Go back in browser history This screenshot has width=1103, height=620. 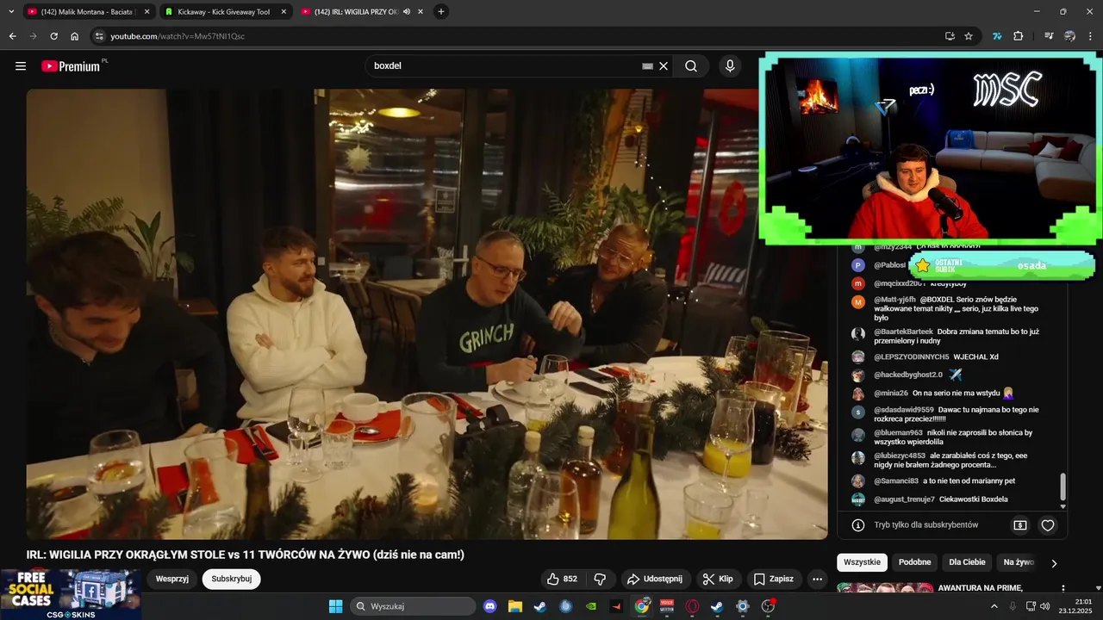(x=12, y=36)
